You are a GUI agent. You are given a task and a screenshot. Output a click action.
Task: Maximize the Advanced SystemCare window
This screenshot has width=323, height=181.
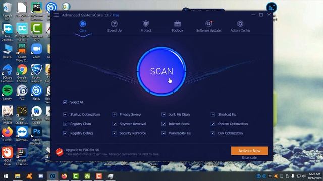click(x=261, y=15)
